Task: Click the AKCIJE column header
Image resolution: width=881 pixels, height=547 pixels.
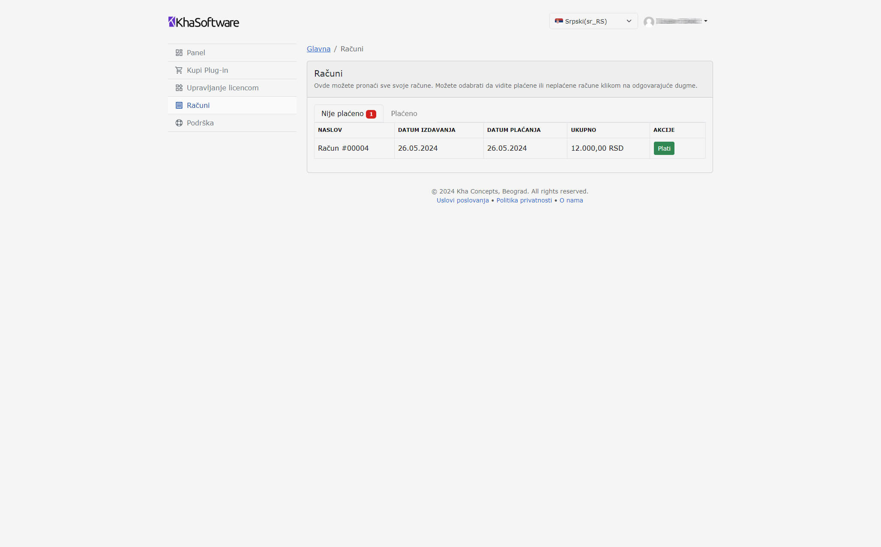Action: tap(677, 130)
